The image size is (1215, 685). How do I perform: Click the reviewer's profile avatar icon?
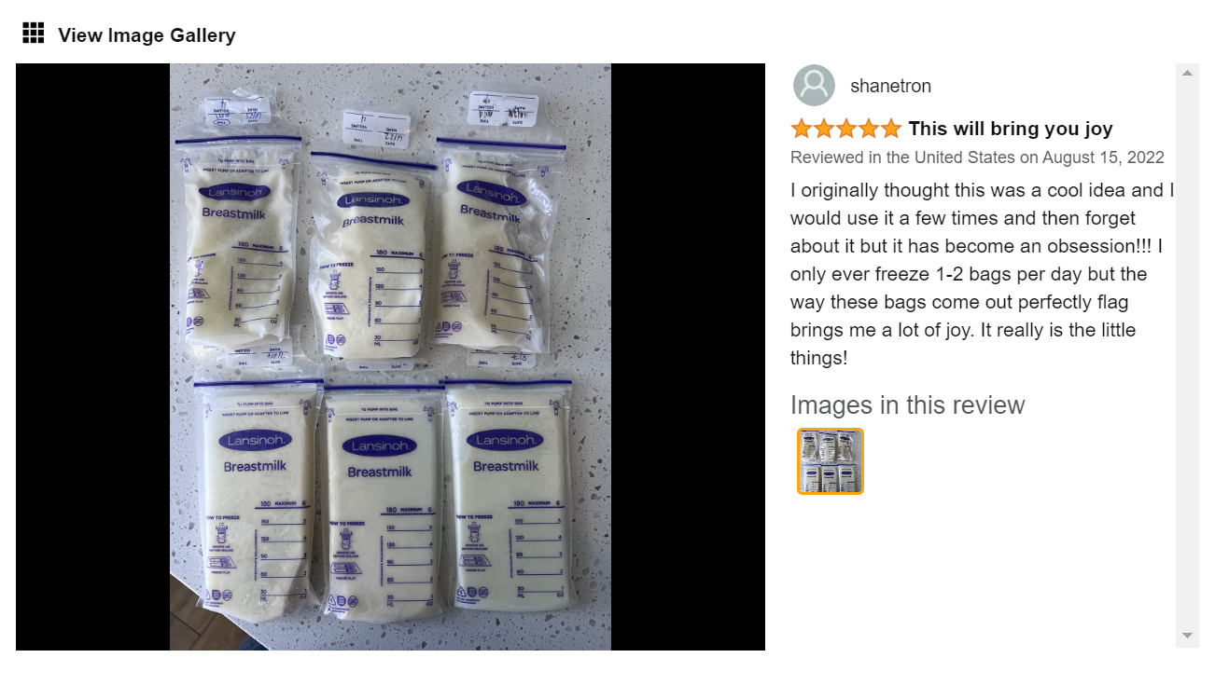point(814,86)
